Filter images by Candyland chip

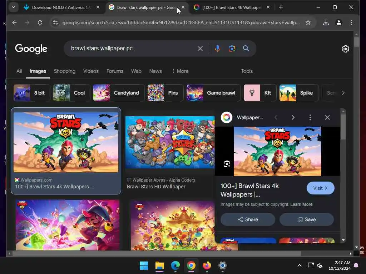[x=119, y=93]
